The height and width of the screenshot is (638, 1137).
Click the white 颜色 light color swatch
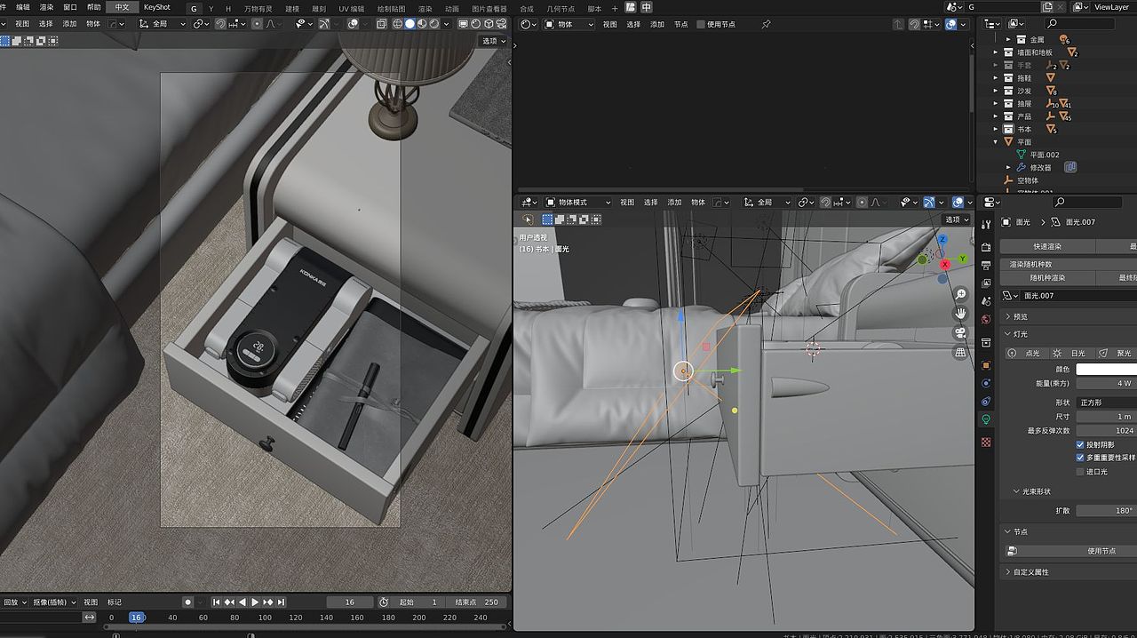point(1107,369)
